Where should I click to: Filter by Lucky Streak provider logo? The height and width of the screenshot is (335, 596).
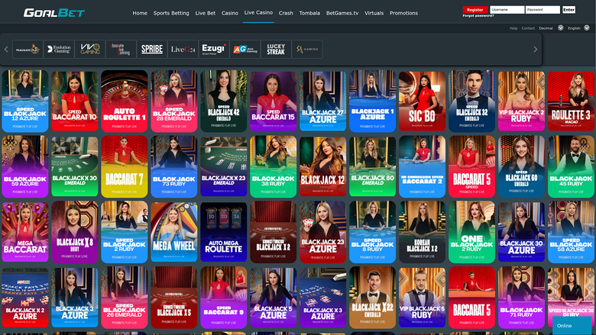coord(276,50)
